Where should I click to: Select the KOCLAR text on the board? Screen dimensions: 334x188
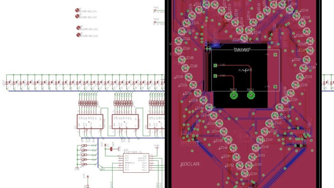pyautogui.click(x=190, y=164)
